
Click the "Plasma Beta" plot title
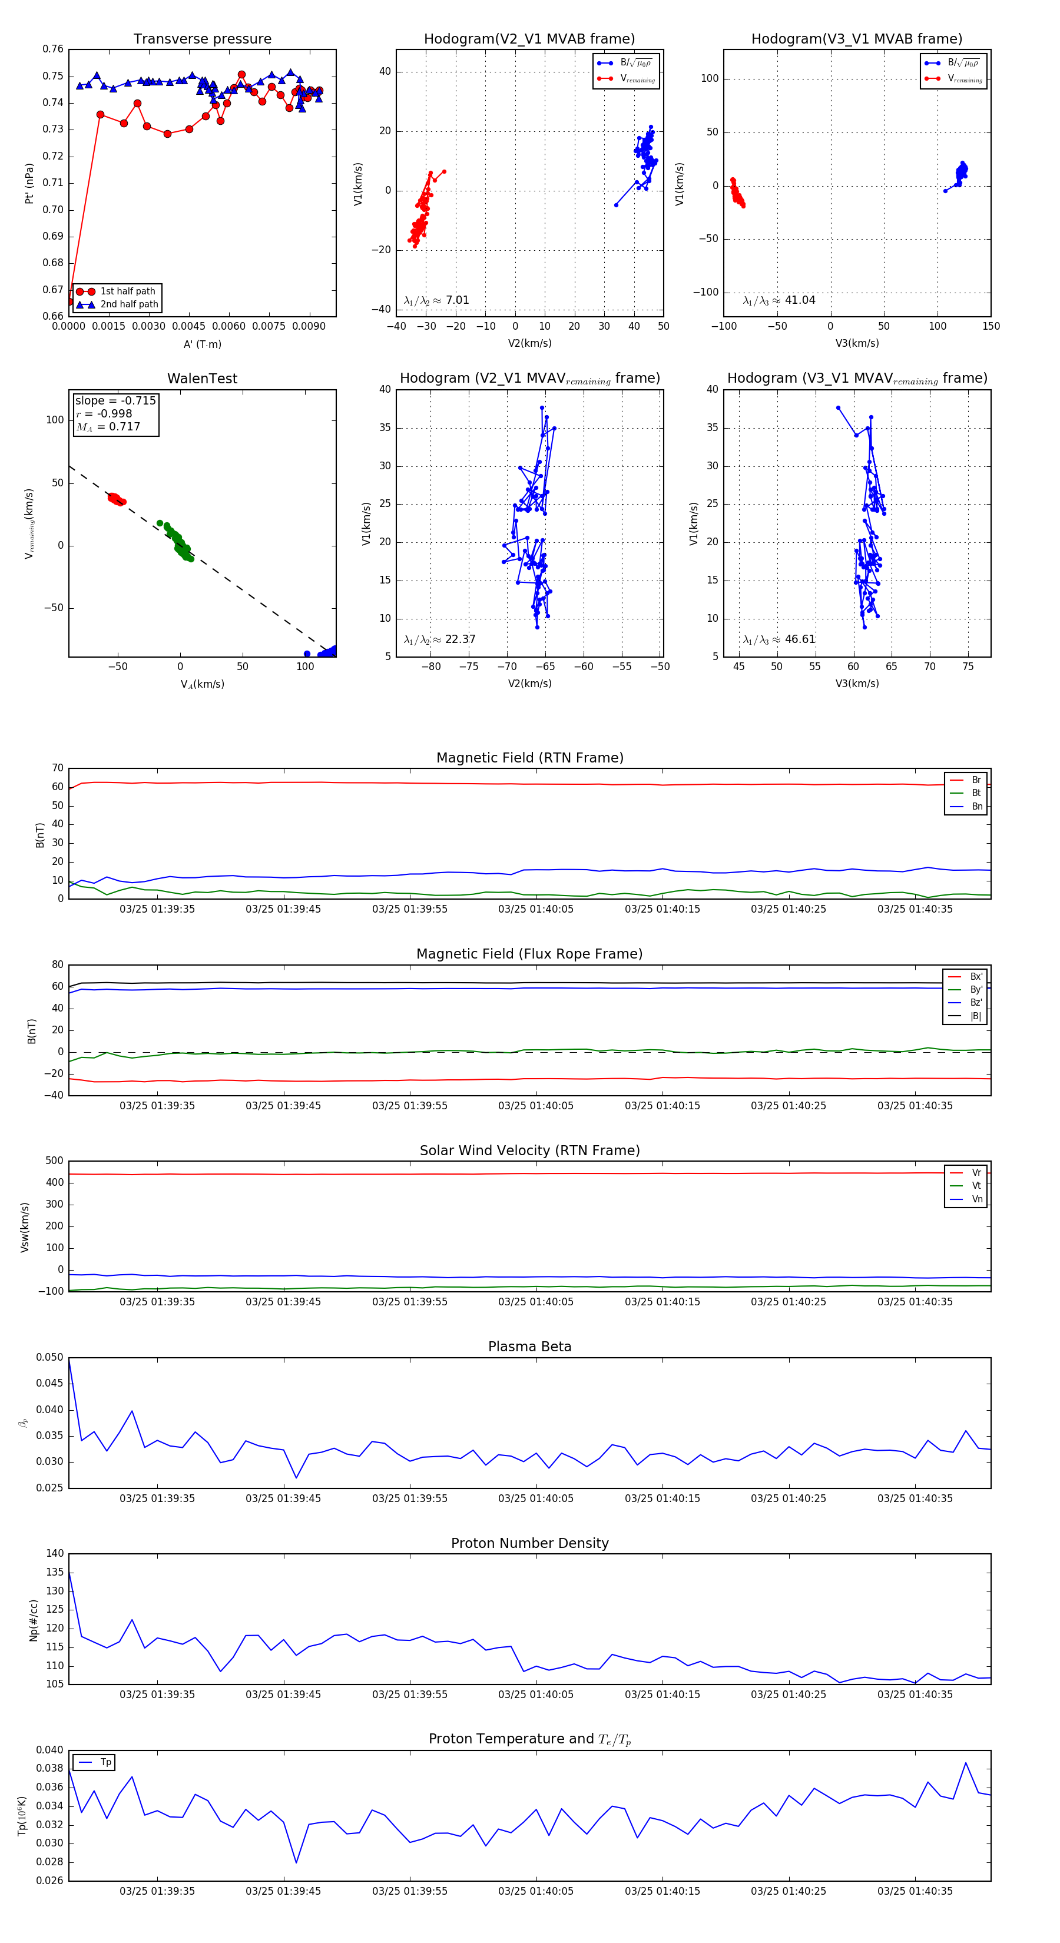(x=529, y=1347)
